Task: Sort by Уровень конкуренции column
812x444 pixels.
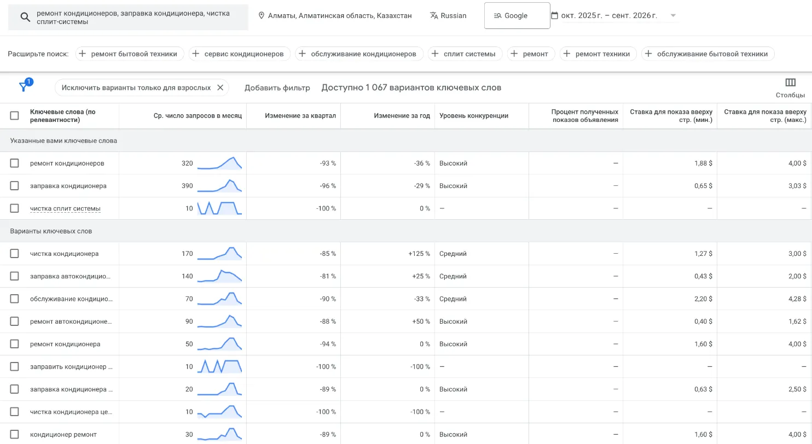Action: tap(474, 116)
